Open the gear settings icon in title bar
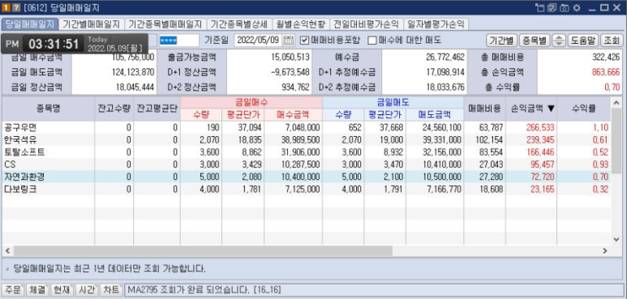Viewport: 627px width, 299px height. click(x=576, y=7)
